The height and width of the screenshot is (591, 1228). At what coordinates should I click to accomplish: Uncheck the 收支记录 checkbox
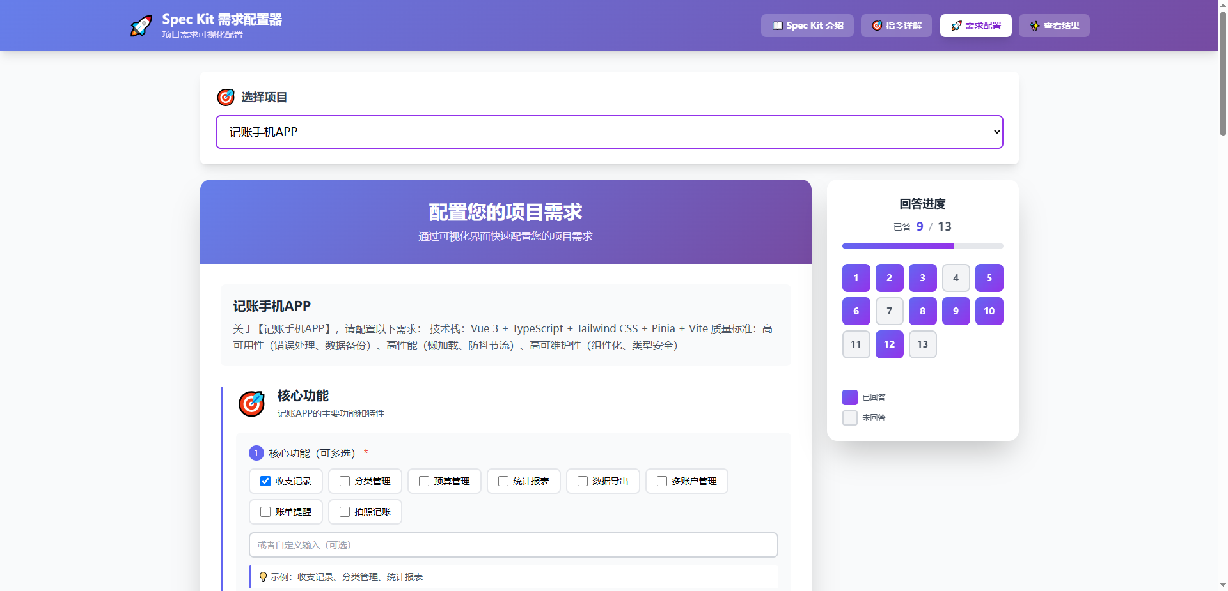[x=265, y=481]
